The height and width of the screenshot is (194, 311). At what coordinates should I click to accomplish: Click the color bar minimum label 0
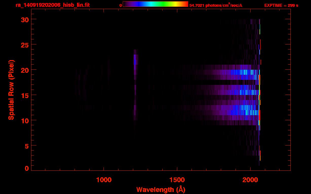pos(121,5)
